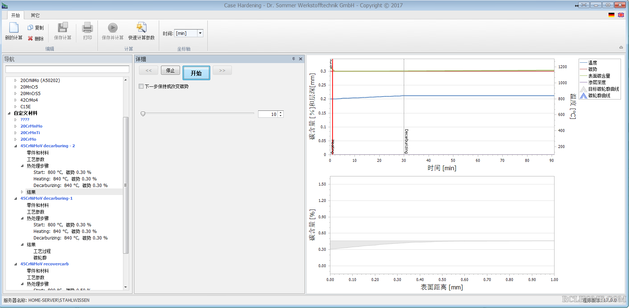Select the ???? custom material item
The width and height of the screenshot is (629, 308).
click(24, 120)
